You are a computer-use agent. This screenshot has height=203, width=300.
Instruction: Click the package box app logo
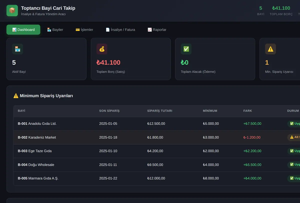(12, 11)
